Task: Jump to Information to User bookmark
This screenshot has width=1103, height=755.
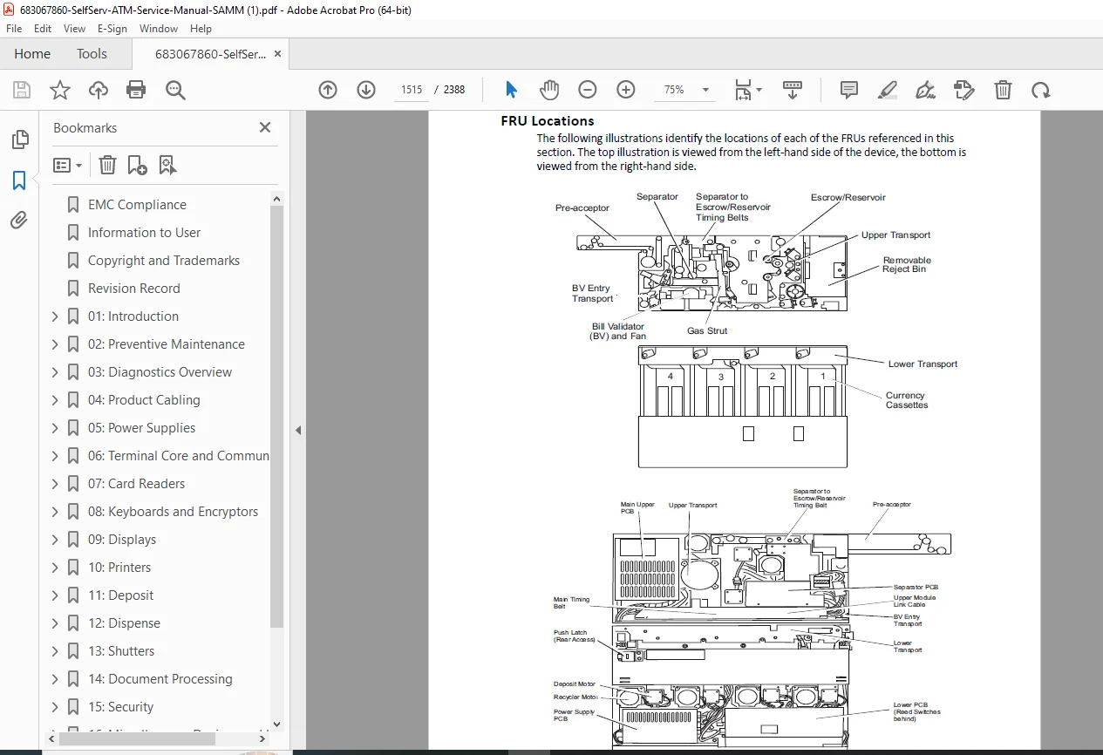Action: 144,233
